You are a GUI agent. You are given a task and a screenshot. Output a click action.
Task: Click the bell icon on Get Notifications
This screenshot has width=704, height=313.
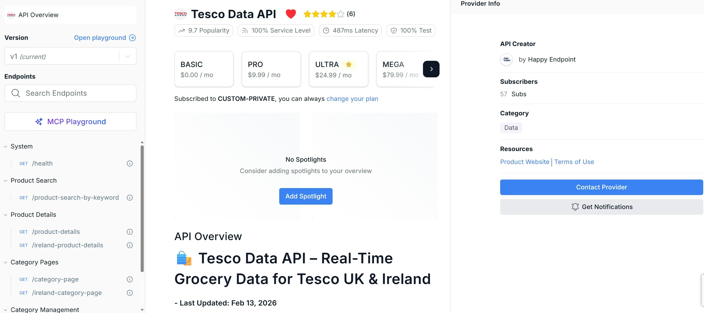click(575, 207)
